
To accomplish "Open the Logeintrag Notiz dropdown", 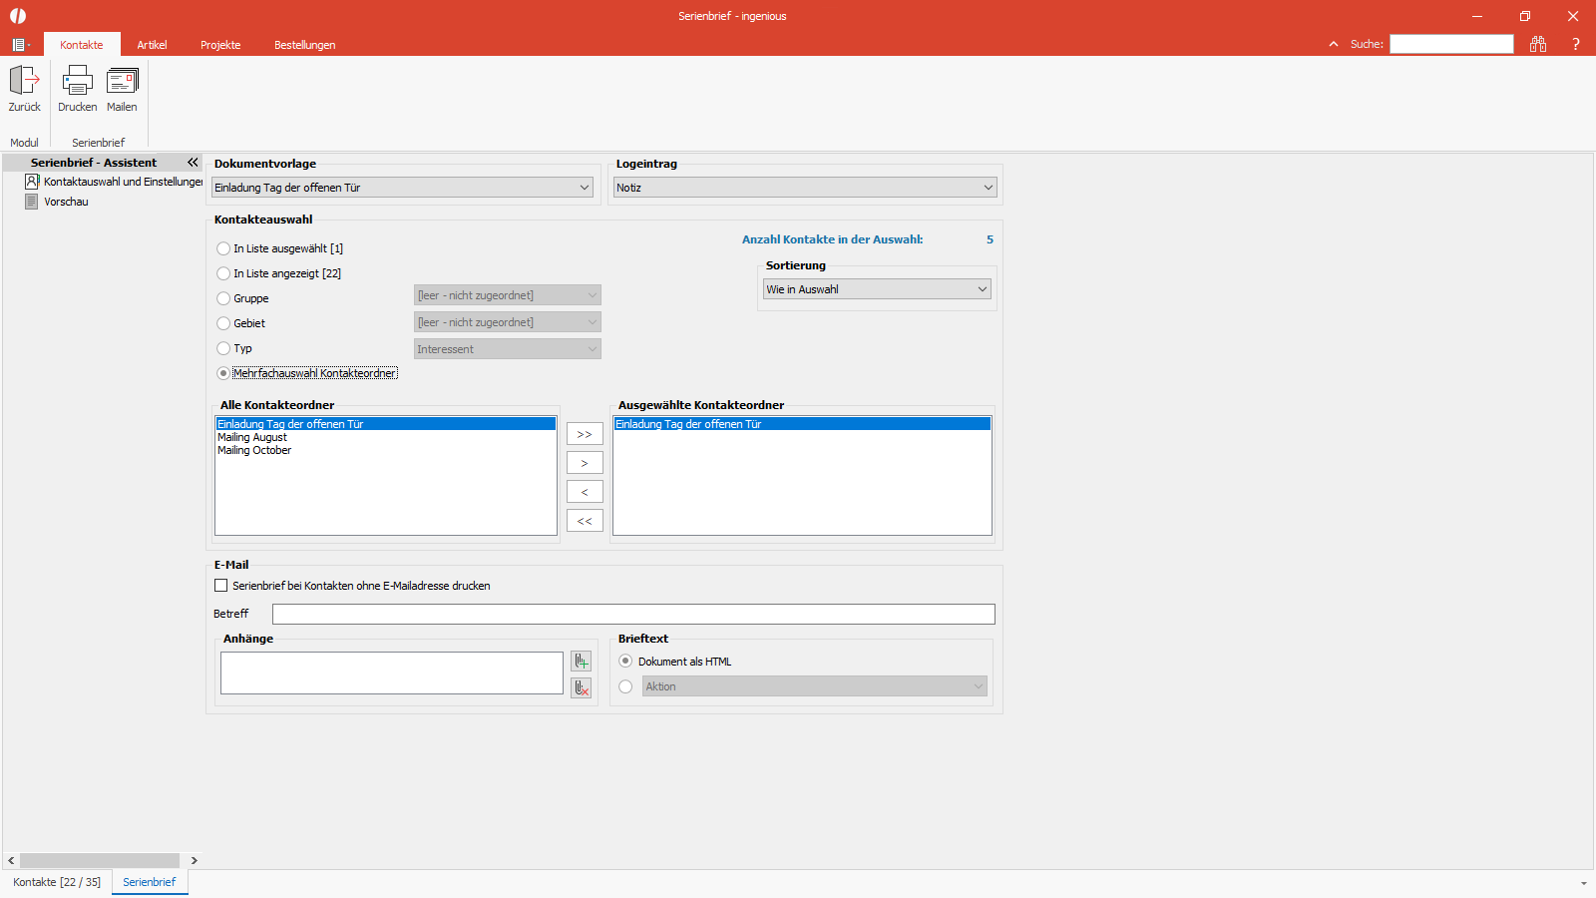I will tap(805, 188).
